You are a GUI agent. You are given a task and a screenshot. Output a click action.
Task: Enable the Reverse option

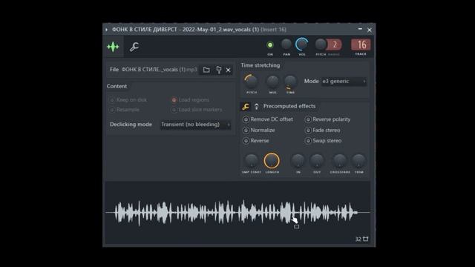(256, 141)
